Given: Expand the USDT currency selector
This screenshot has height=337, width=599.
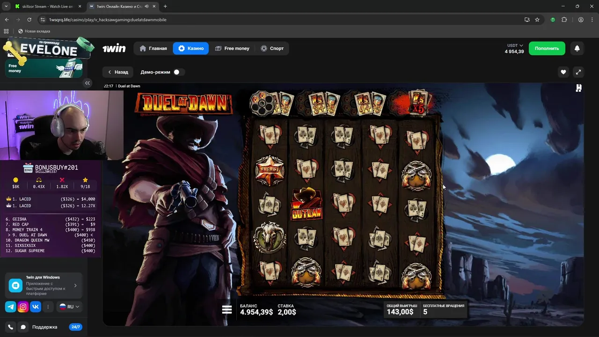Looking at the screenshot, I should pos(515,45).
